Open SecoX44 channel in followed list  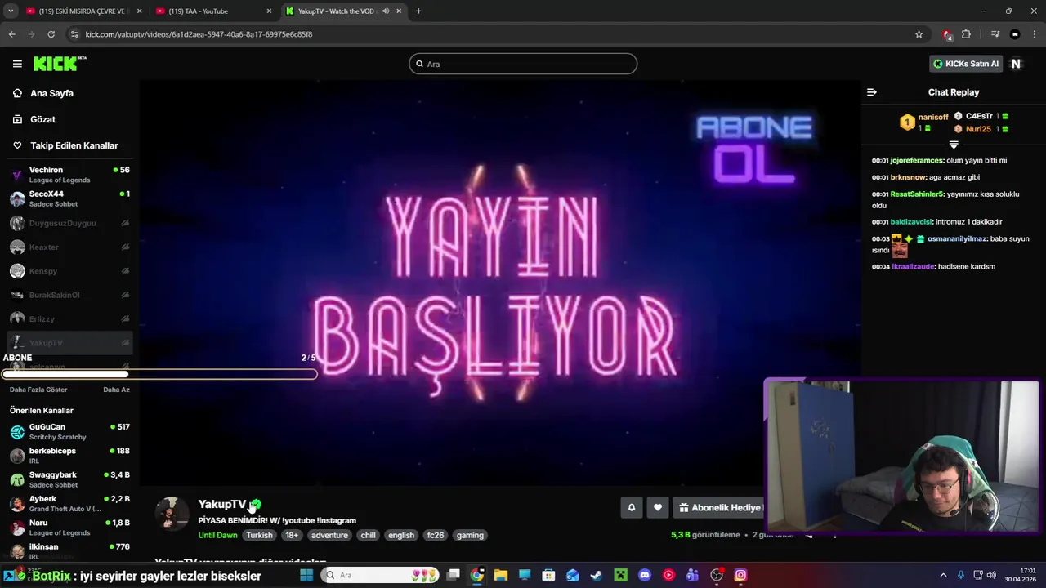click(69, 198)
